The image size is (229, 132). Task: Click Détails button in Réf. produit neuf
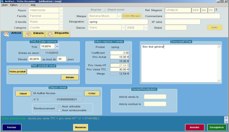click(x=70, y=78)
